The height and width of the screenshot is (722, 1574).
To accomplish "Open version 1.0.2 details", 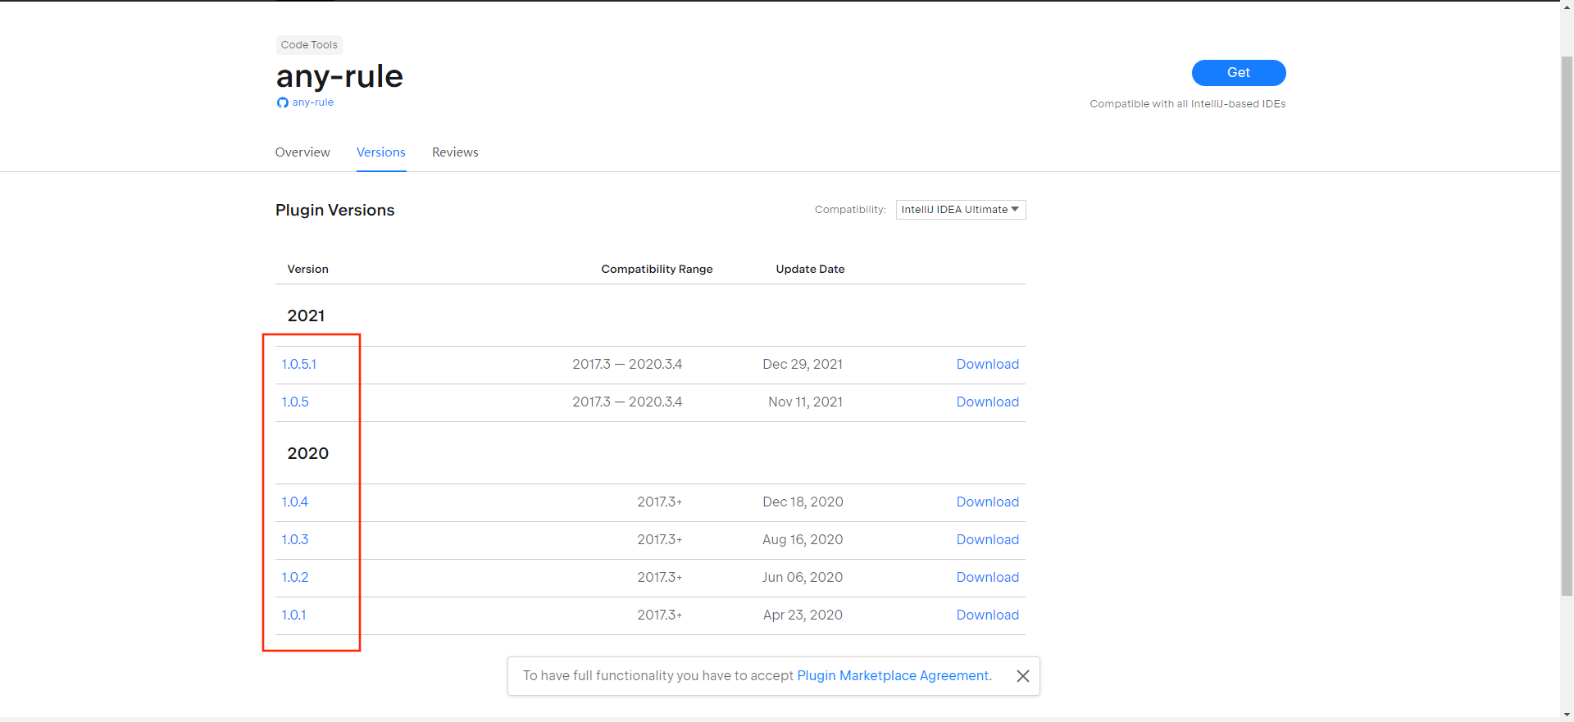I will (x=295, y=578).
